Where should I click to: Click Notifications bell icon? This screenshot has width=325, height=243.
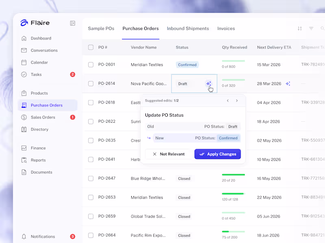click(x=24, y=237)
